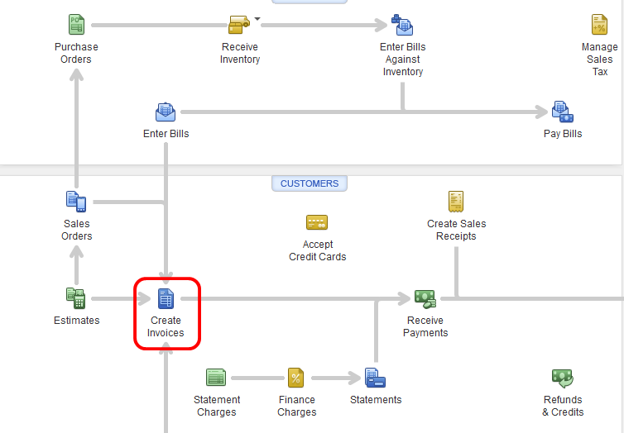
Task: Open the Receive Payments cash icon
Action: click(425, 299)
